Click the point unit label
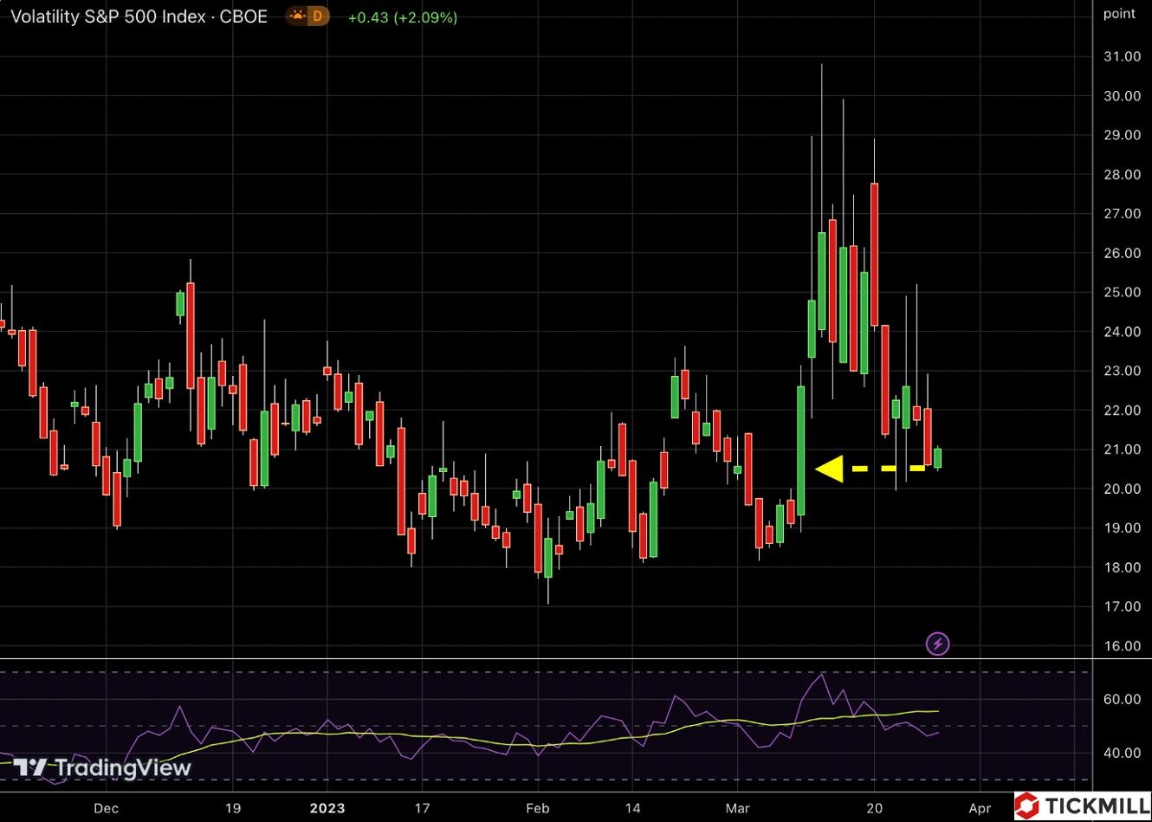Image resolution: width=1152 pixels, height=822 pixels. [1119, 14]
